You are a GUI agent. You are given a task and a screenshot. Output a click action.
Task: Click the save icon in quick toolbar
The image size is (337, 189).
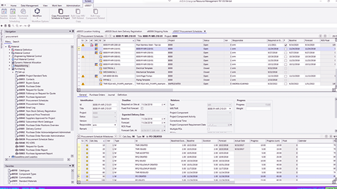point(9,26)
